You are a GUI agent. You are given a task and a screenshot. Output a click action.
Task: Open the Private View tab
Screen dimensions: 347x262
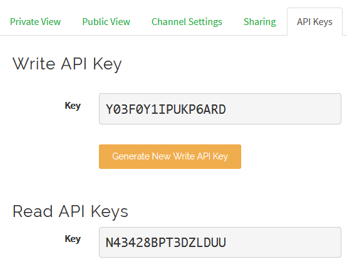(35, 22)
